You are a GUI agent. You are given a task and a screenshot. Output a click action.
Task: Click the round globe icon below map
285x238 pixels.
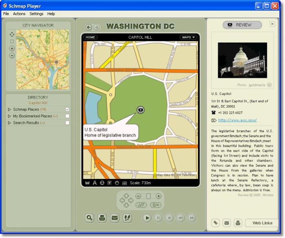tap(102, 183)
